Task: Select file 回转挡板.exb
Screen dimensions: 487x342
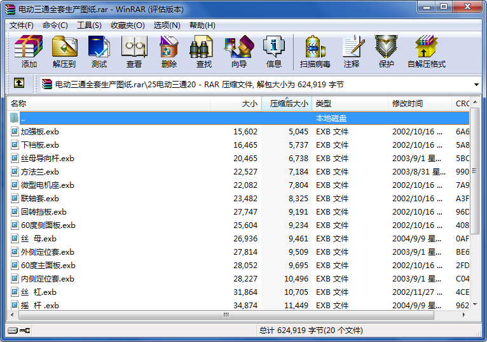Action: pos(44,212)
